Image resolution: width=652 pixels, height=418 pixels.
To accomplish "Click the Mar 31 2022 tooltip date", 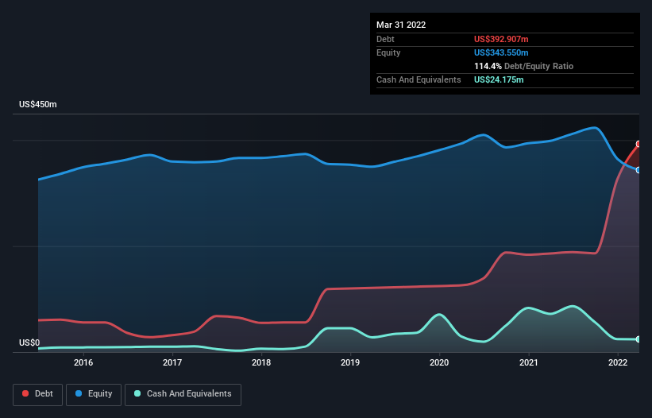I will point(401,25).
